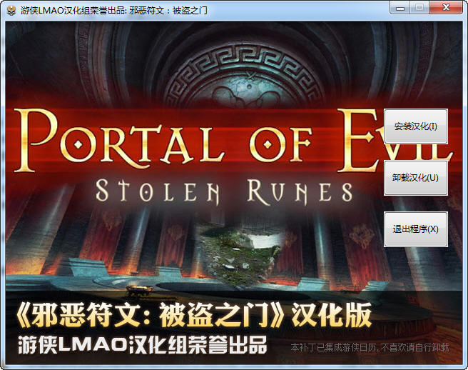Image resolution: width=468 pixels, height=370 pixels.
Task: Install the Chinese patch with 安装汉化(I)
Action: coord(415,126)
